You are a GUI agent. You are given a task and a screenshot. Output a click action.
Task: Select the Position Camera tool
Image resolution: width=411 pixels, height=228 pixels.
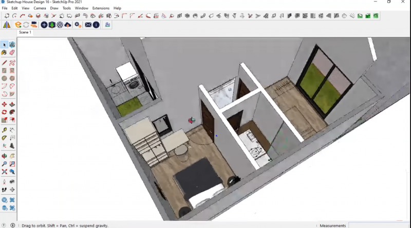(x=4, y=182)
